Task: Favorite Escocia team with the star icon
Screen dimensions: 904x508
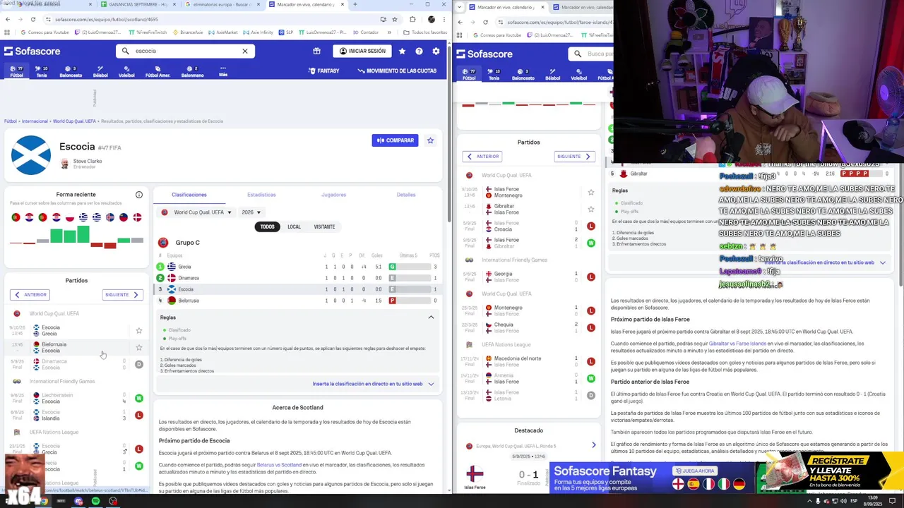Action: tap(430, 140)
